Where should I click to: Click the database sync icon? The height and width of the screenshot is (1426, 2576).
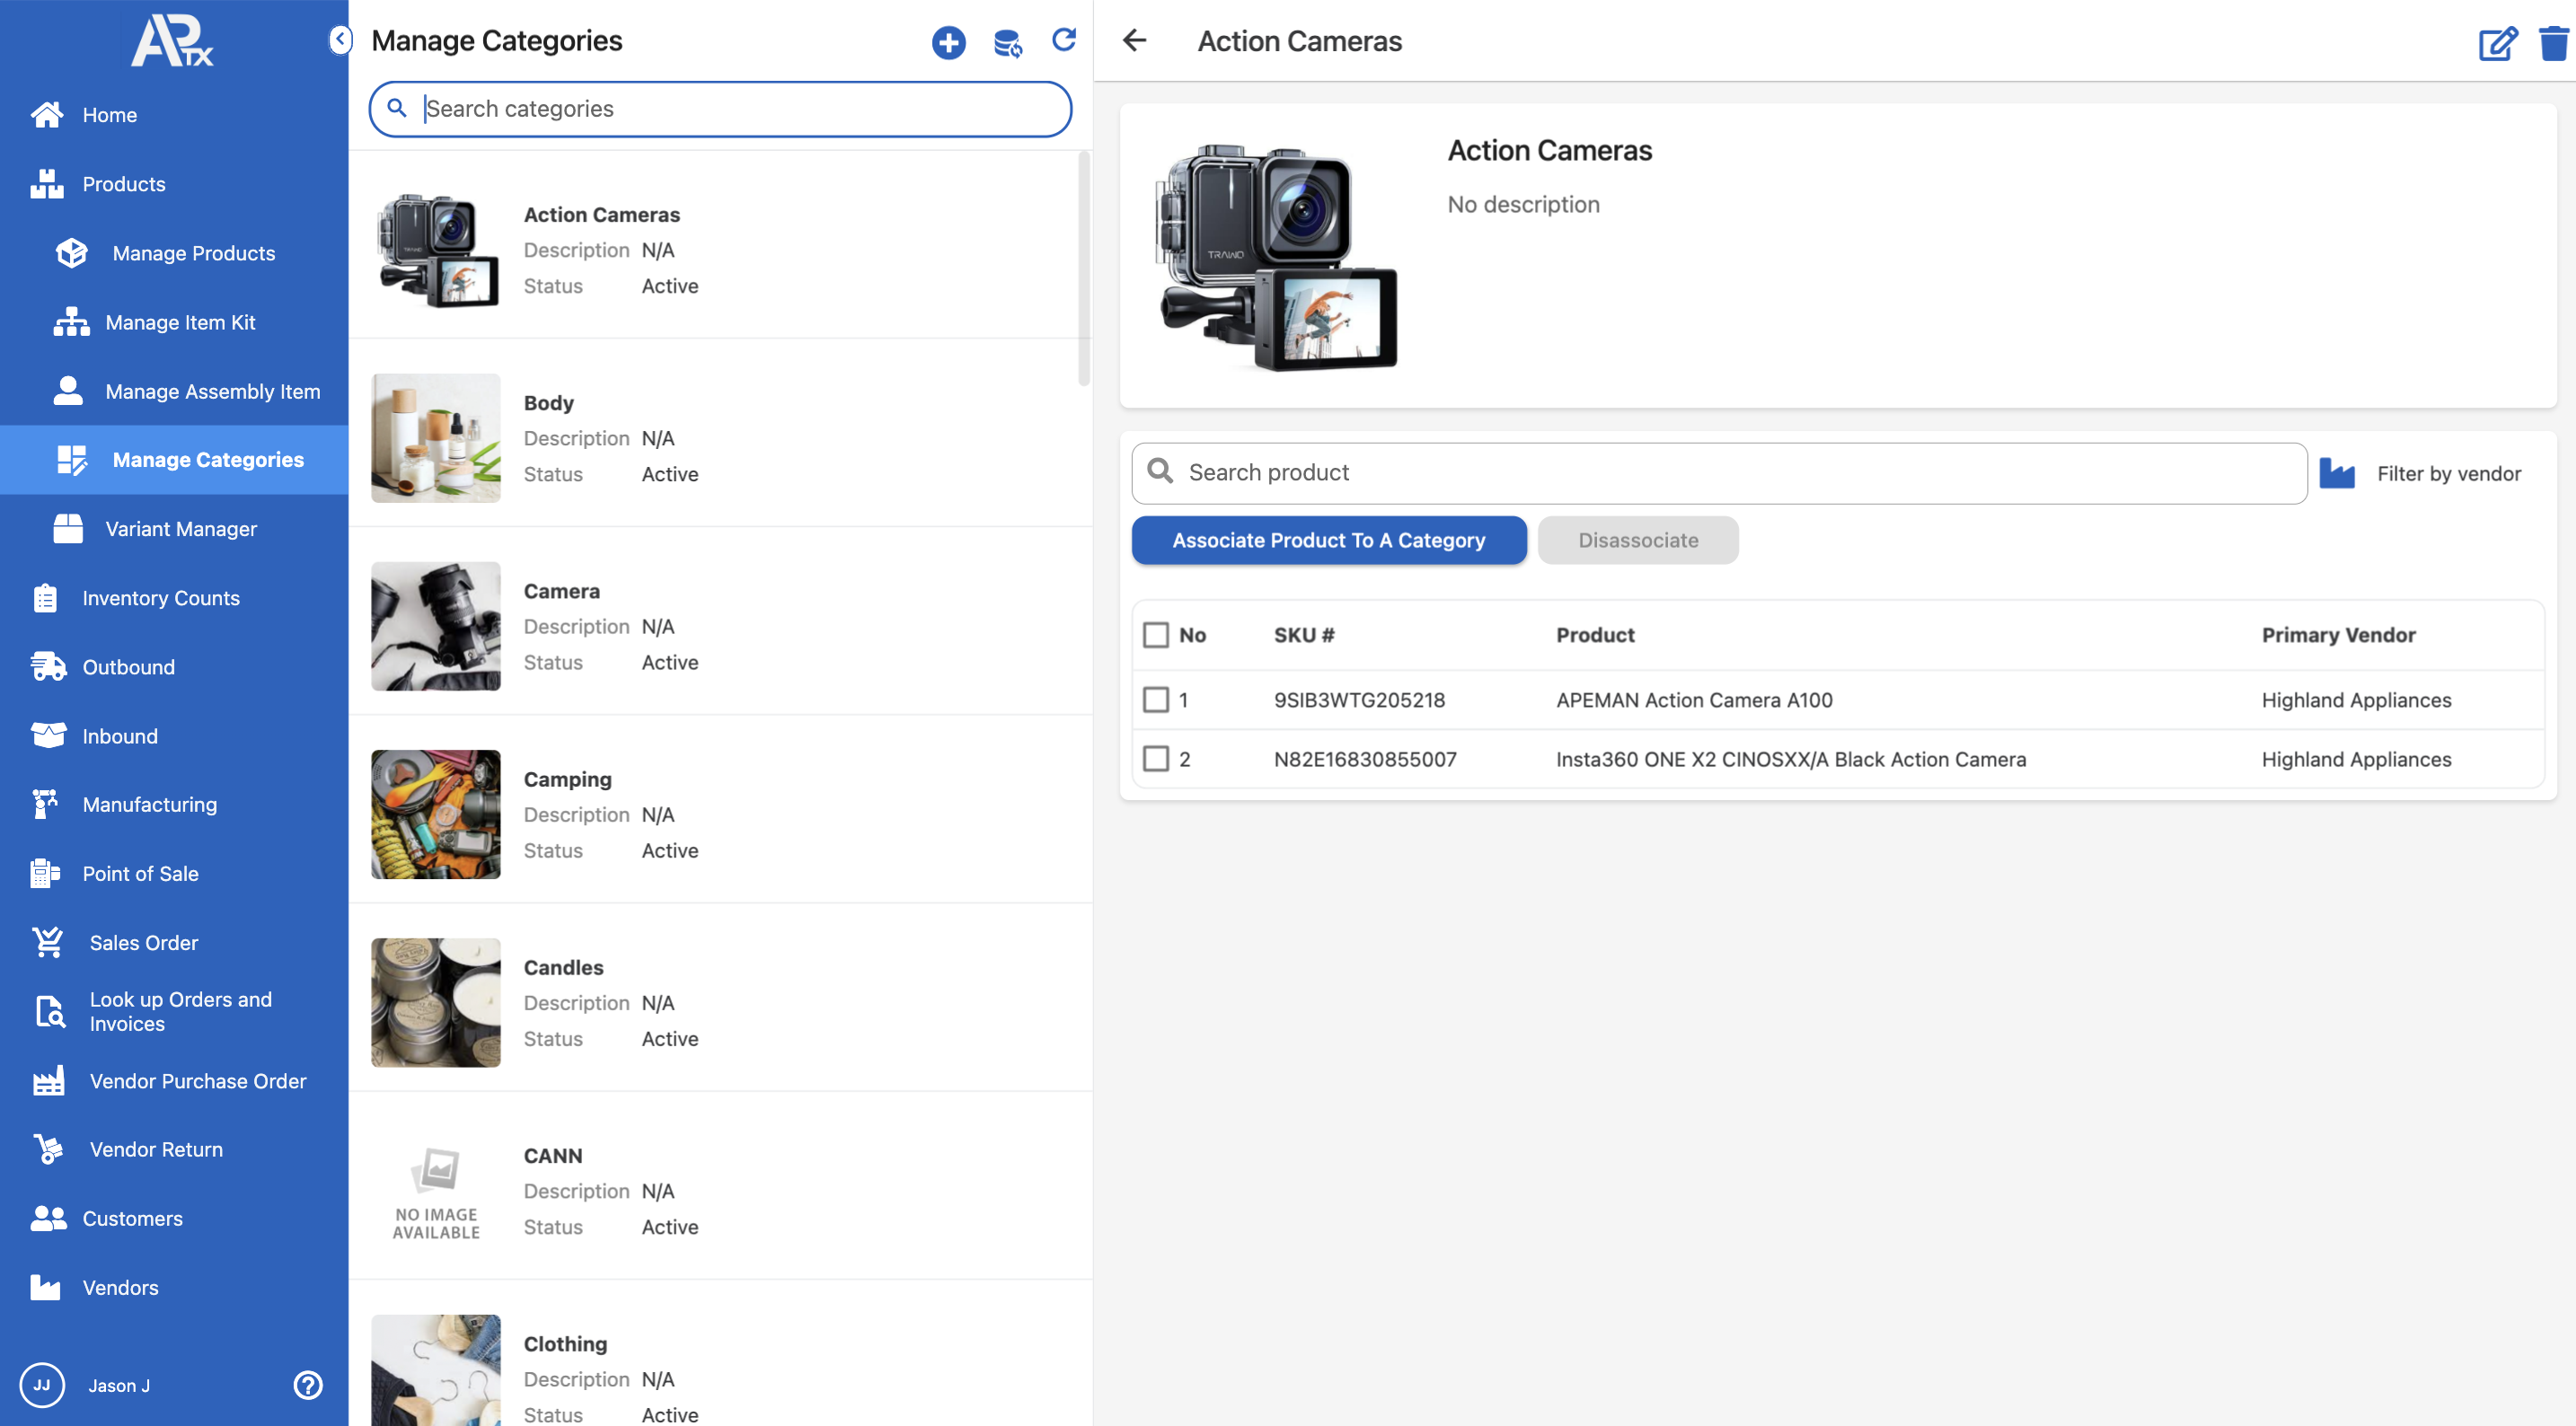[x=1007, y=42]
